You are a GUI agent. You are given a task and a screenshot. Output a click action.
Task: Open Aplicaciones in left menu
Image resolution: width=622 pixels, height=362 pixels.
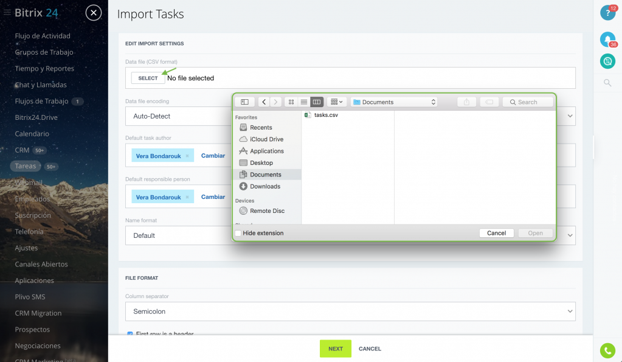[34, 280]
